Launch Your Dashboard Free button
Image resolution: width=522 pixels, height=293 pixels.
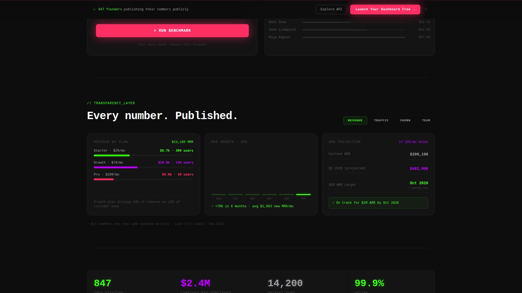click(385, 9)
